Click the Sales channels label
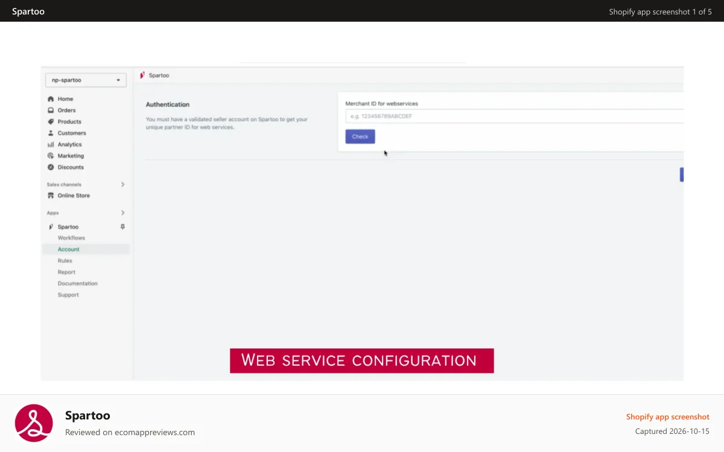The height and width of the screenshot is (452, 724). pyautogui.click(x=64, y=184)
